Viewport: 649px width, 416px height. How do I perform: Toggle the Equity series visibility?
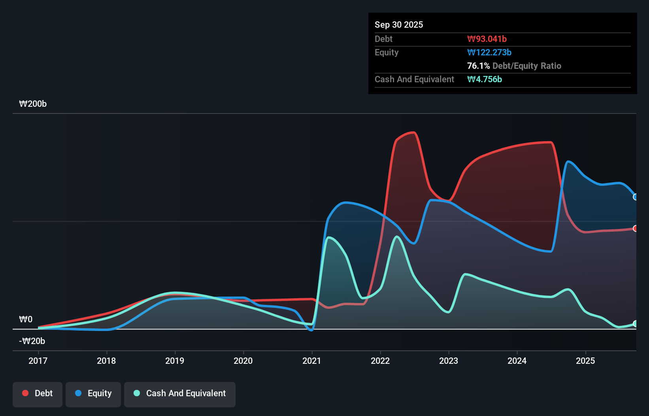pyautogui.click(x=93, y=393)
